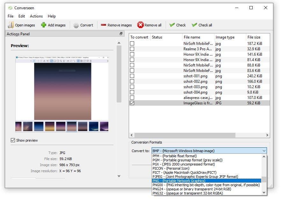Click the green Check tick icon

172,25
